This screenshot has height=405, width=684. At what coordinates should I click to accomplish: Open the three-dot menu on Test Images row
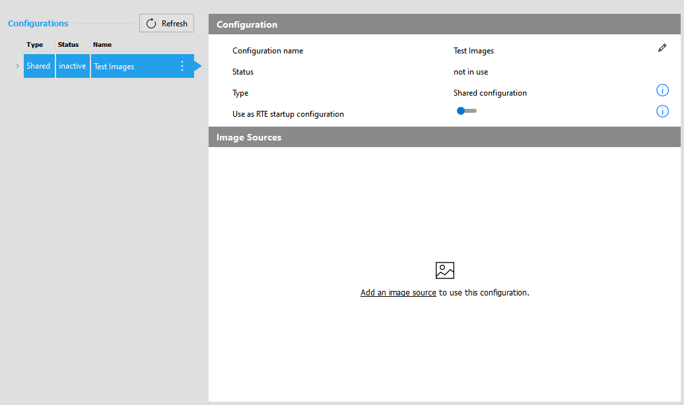tap(182, 66)
